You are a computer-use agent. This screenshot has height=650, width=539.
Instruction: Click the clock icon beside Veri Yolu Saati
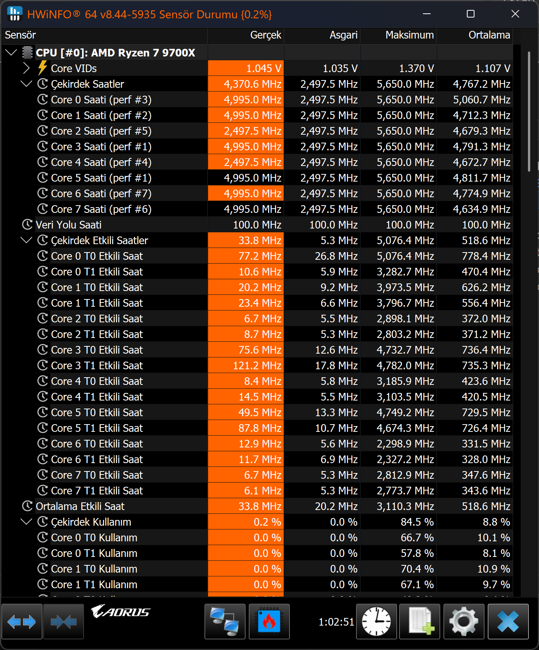click(27, 225)
